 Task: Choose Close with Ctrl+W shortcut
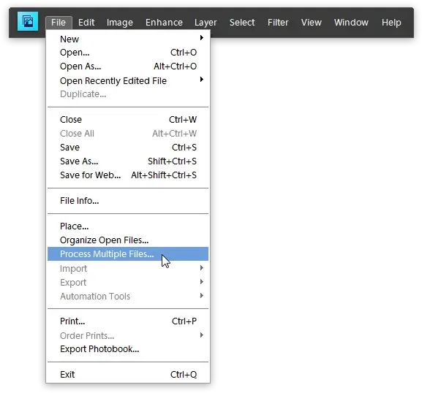click(x=128, y=120)
